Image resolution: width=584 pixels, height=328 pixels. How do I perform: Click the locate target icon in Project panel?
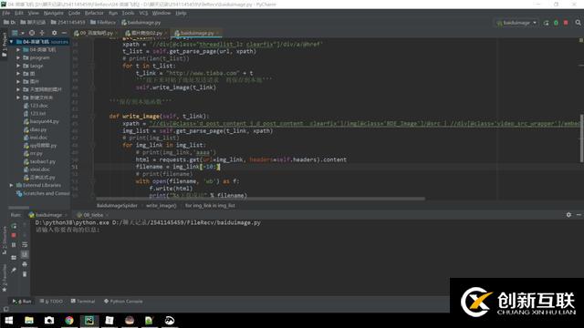tap(32, 33)
